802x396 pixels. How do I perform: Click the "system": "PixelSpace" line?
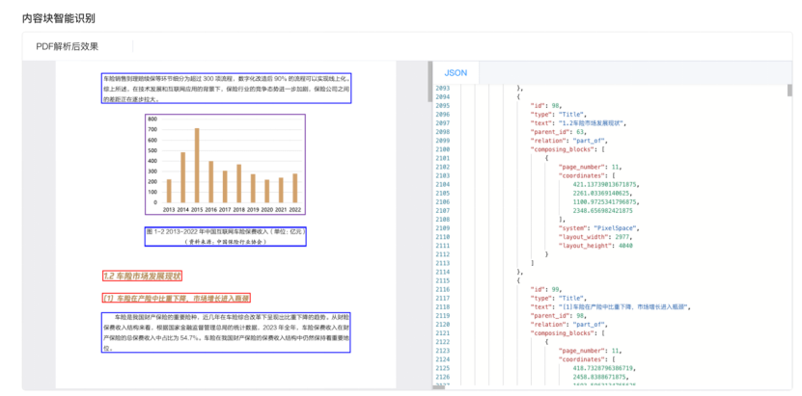click(598, 228)
